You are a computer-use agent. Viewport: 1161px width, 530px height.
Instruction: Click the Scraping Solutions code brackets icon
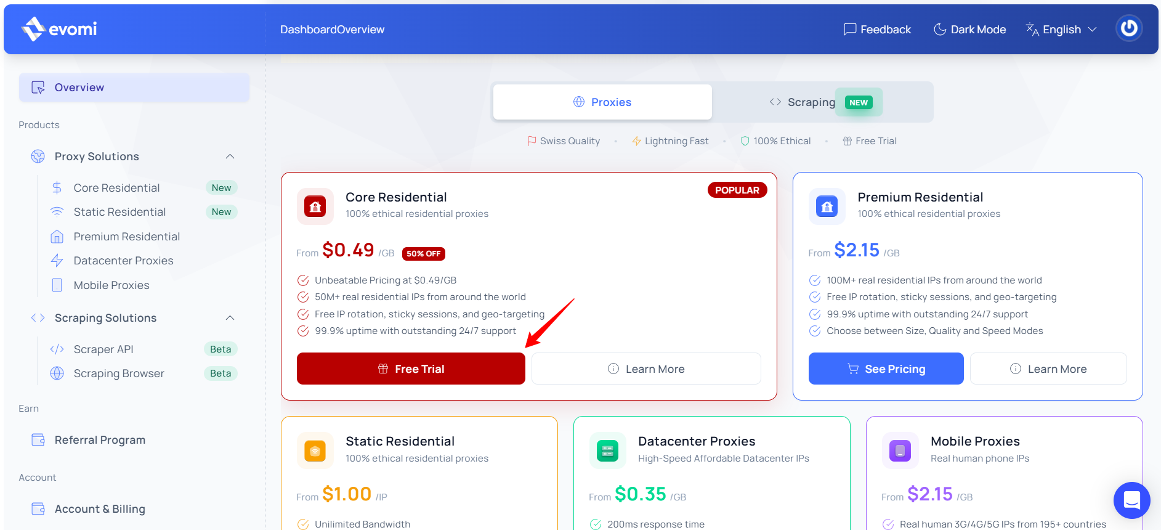(x=38, y=318)
